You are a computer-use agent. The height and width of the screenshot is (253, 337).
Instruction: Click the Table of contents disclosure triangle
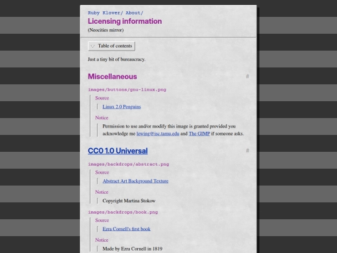pos(92,46)
